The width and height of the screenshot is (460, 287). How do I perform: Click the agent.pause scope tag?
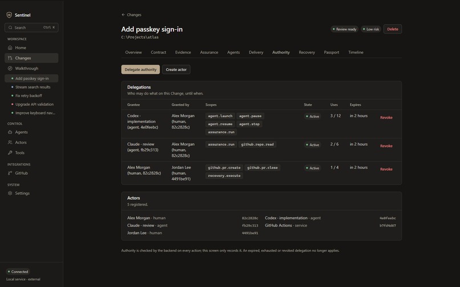(x=250, y=116)
